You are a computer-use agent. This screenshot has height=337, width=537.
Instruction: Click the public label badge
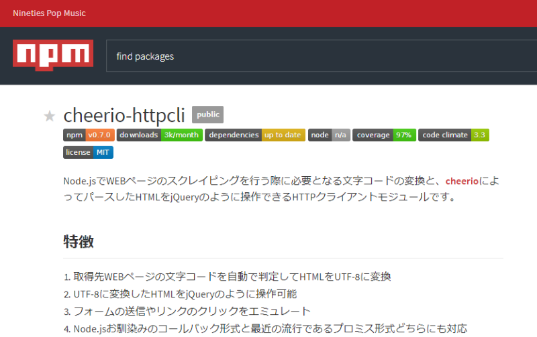click(x=208, y=115)
